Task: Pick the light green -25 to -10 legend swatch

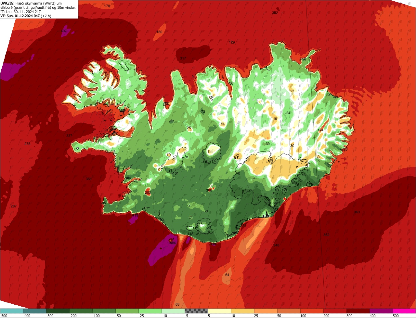Action: point(150,311)
